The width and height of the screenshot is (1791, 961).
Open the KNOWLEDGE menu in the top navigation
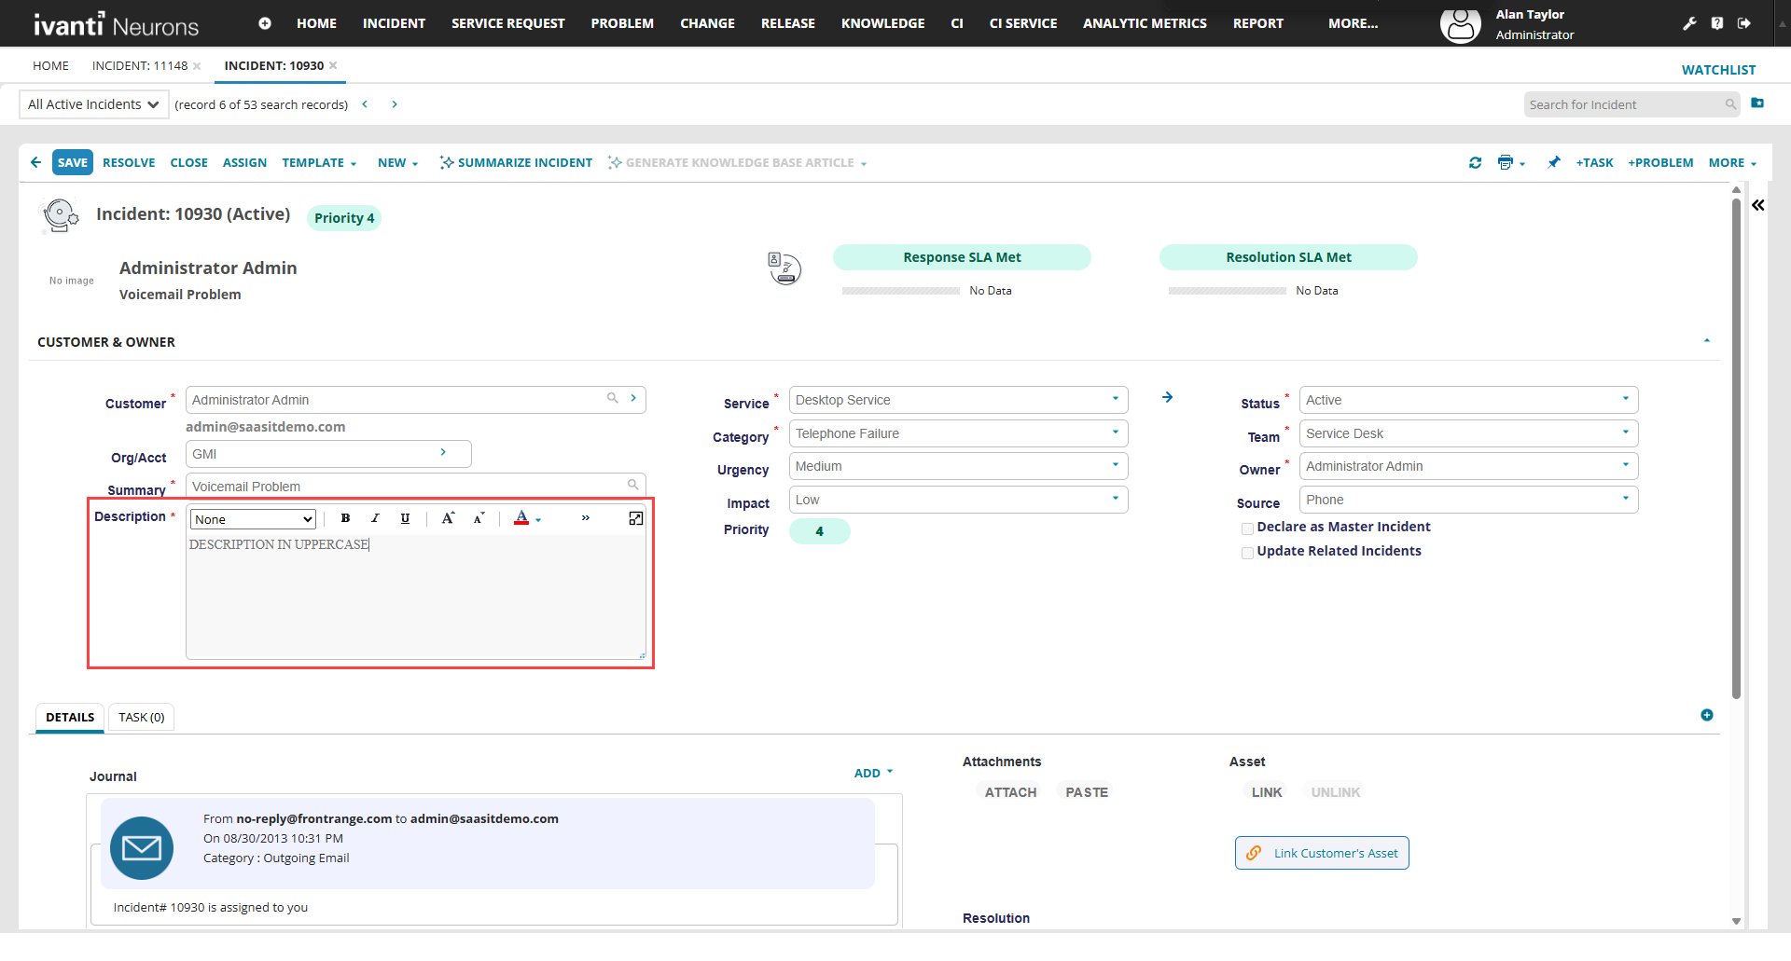[x=882, y=23]
